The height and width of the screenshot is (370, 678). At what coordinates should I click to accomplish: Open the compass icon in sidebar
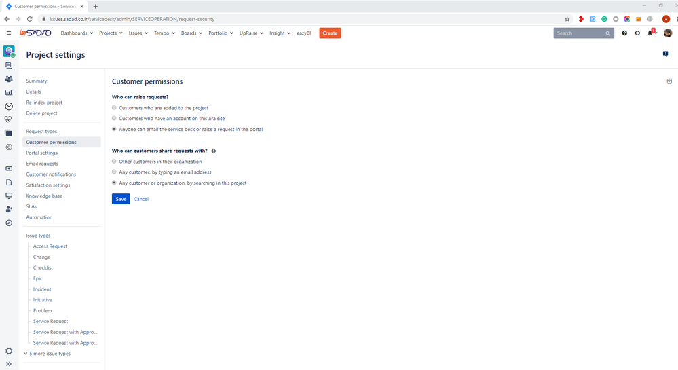coord(9,223)
